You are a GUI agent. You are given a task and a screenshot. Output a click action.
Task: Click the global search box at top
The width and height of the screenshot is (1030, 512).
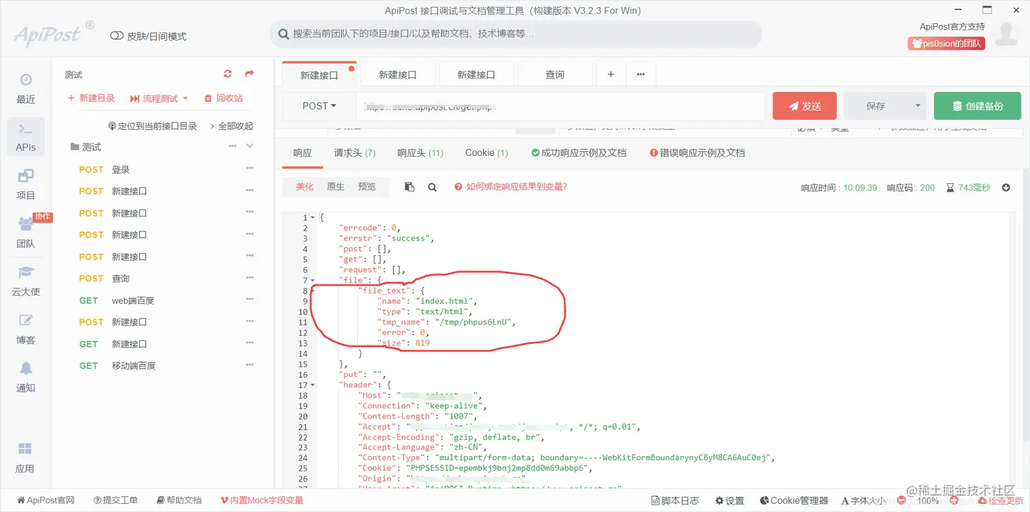(x=516, y=34)
